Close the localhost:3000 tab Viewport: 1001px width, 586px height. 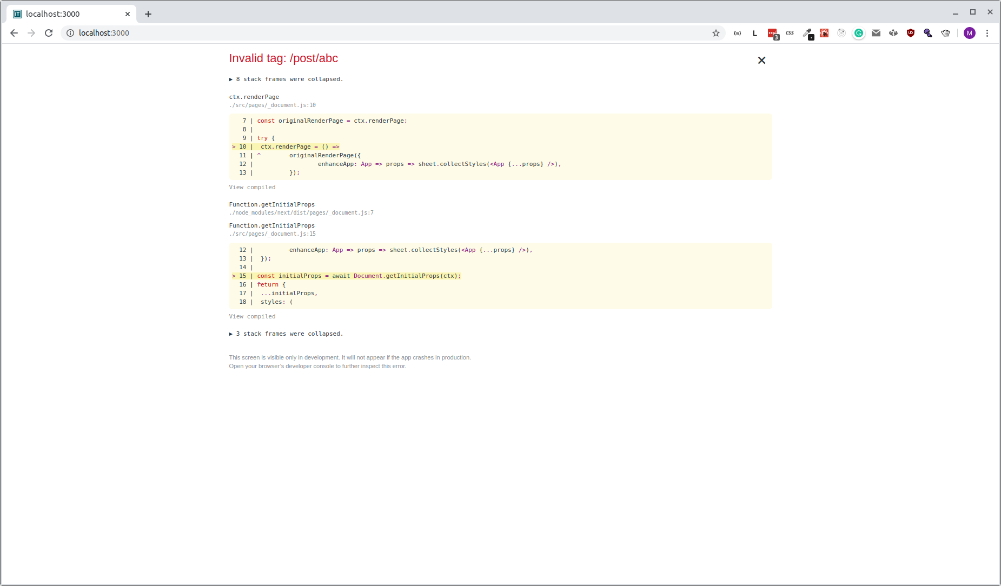(x=128, y=14)
